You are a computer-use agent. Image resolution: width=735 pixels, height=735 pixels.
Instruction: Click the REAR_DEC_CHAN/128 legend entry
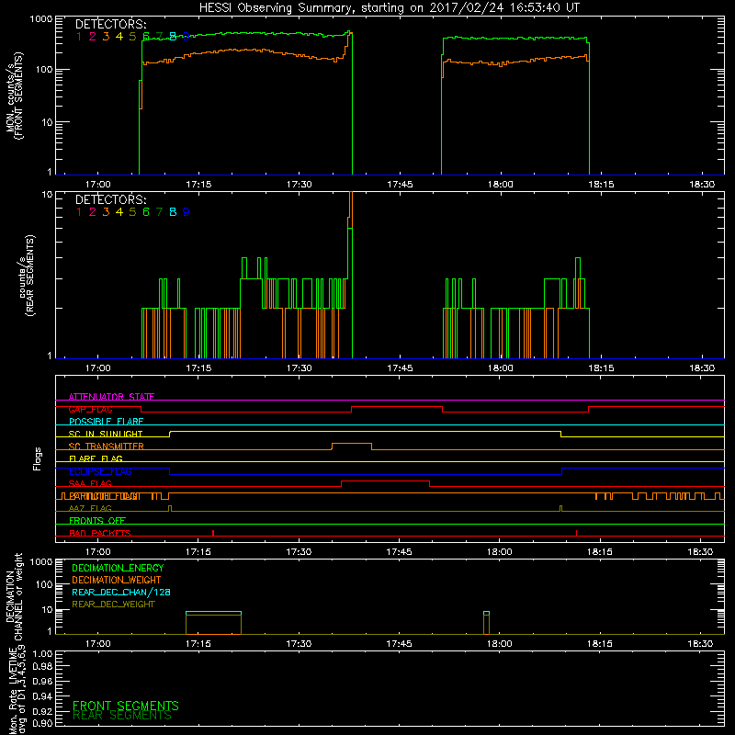(x=121, y=593)
